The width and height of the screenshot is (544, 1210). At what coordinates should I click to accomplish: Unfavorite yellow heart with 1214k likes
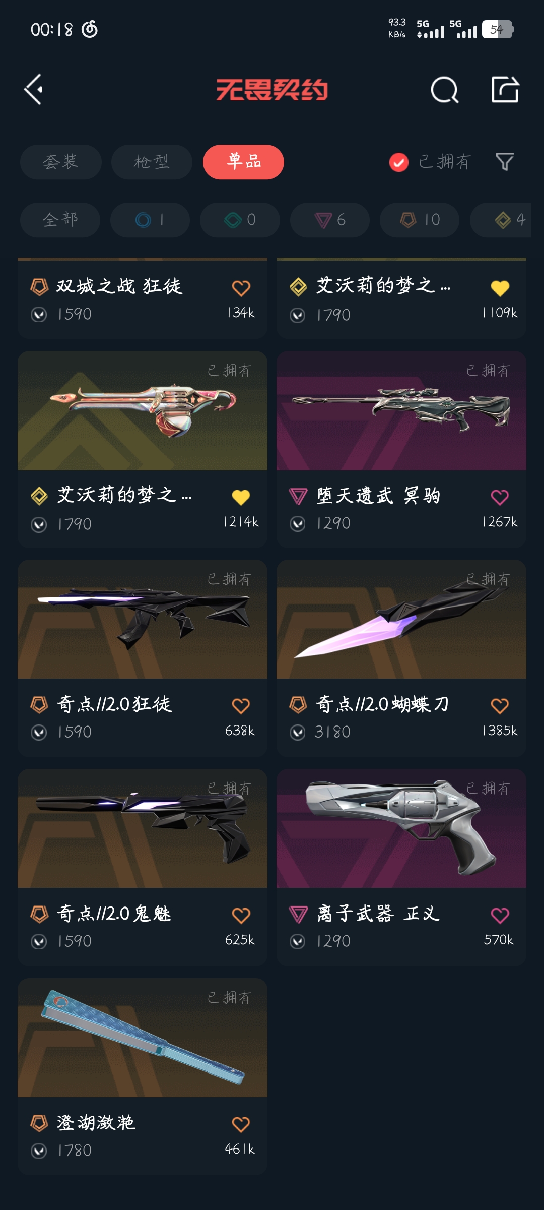coord(241,497)
